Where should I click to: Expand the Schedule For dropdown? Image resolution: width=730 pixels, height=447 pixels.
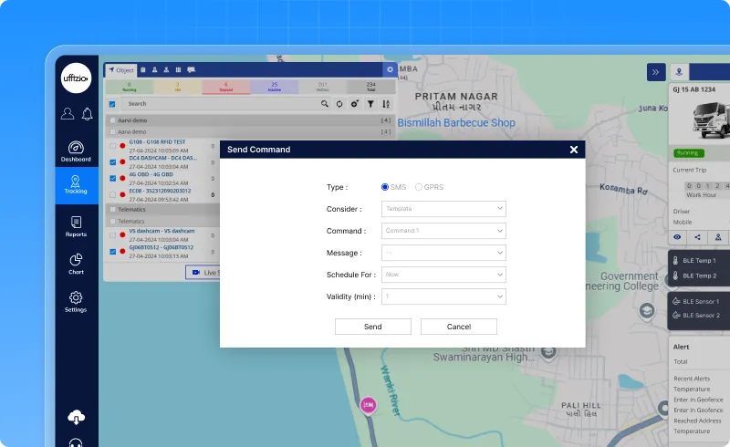coord(443,274)
